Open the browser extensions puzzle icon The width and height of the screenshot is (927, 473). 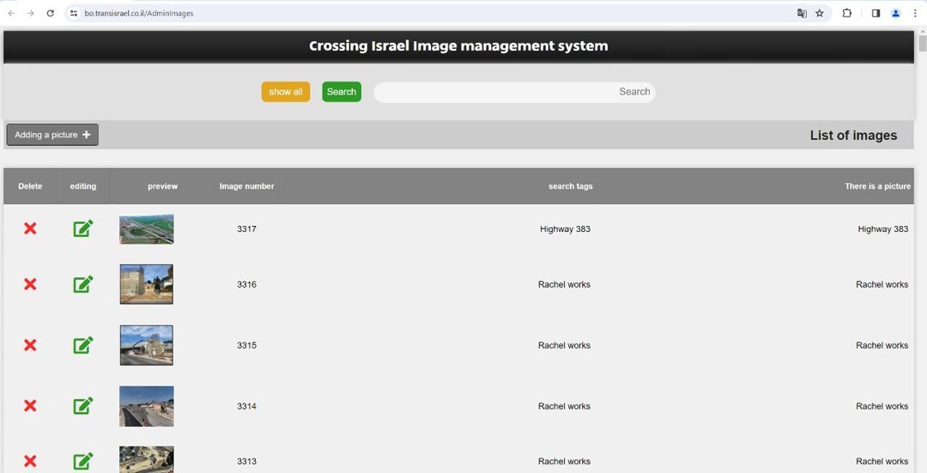[x=847, y=13]
